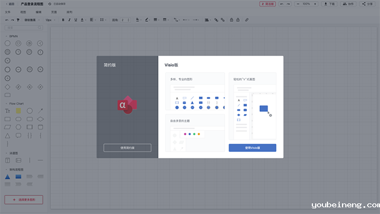Select the Flow Chart circle shape
The height and width of the screenshot is (214, 380).
[x=30, y=111]
